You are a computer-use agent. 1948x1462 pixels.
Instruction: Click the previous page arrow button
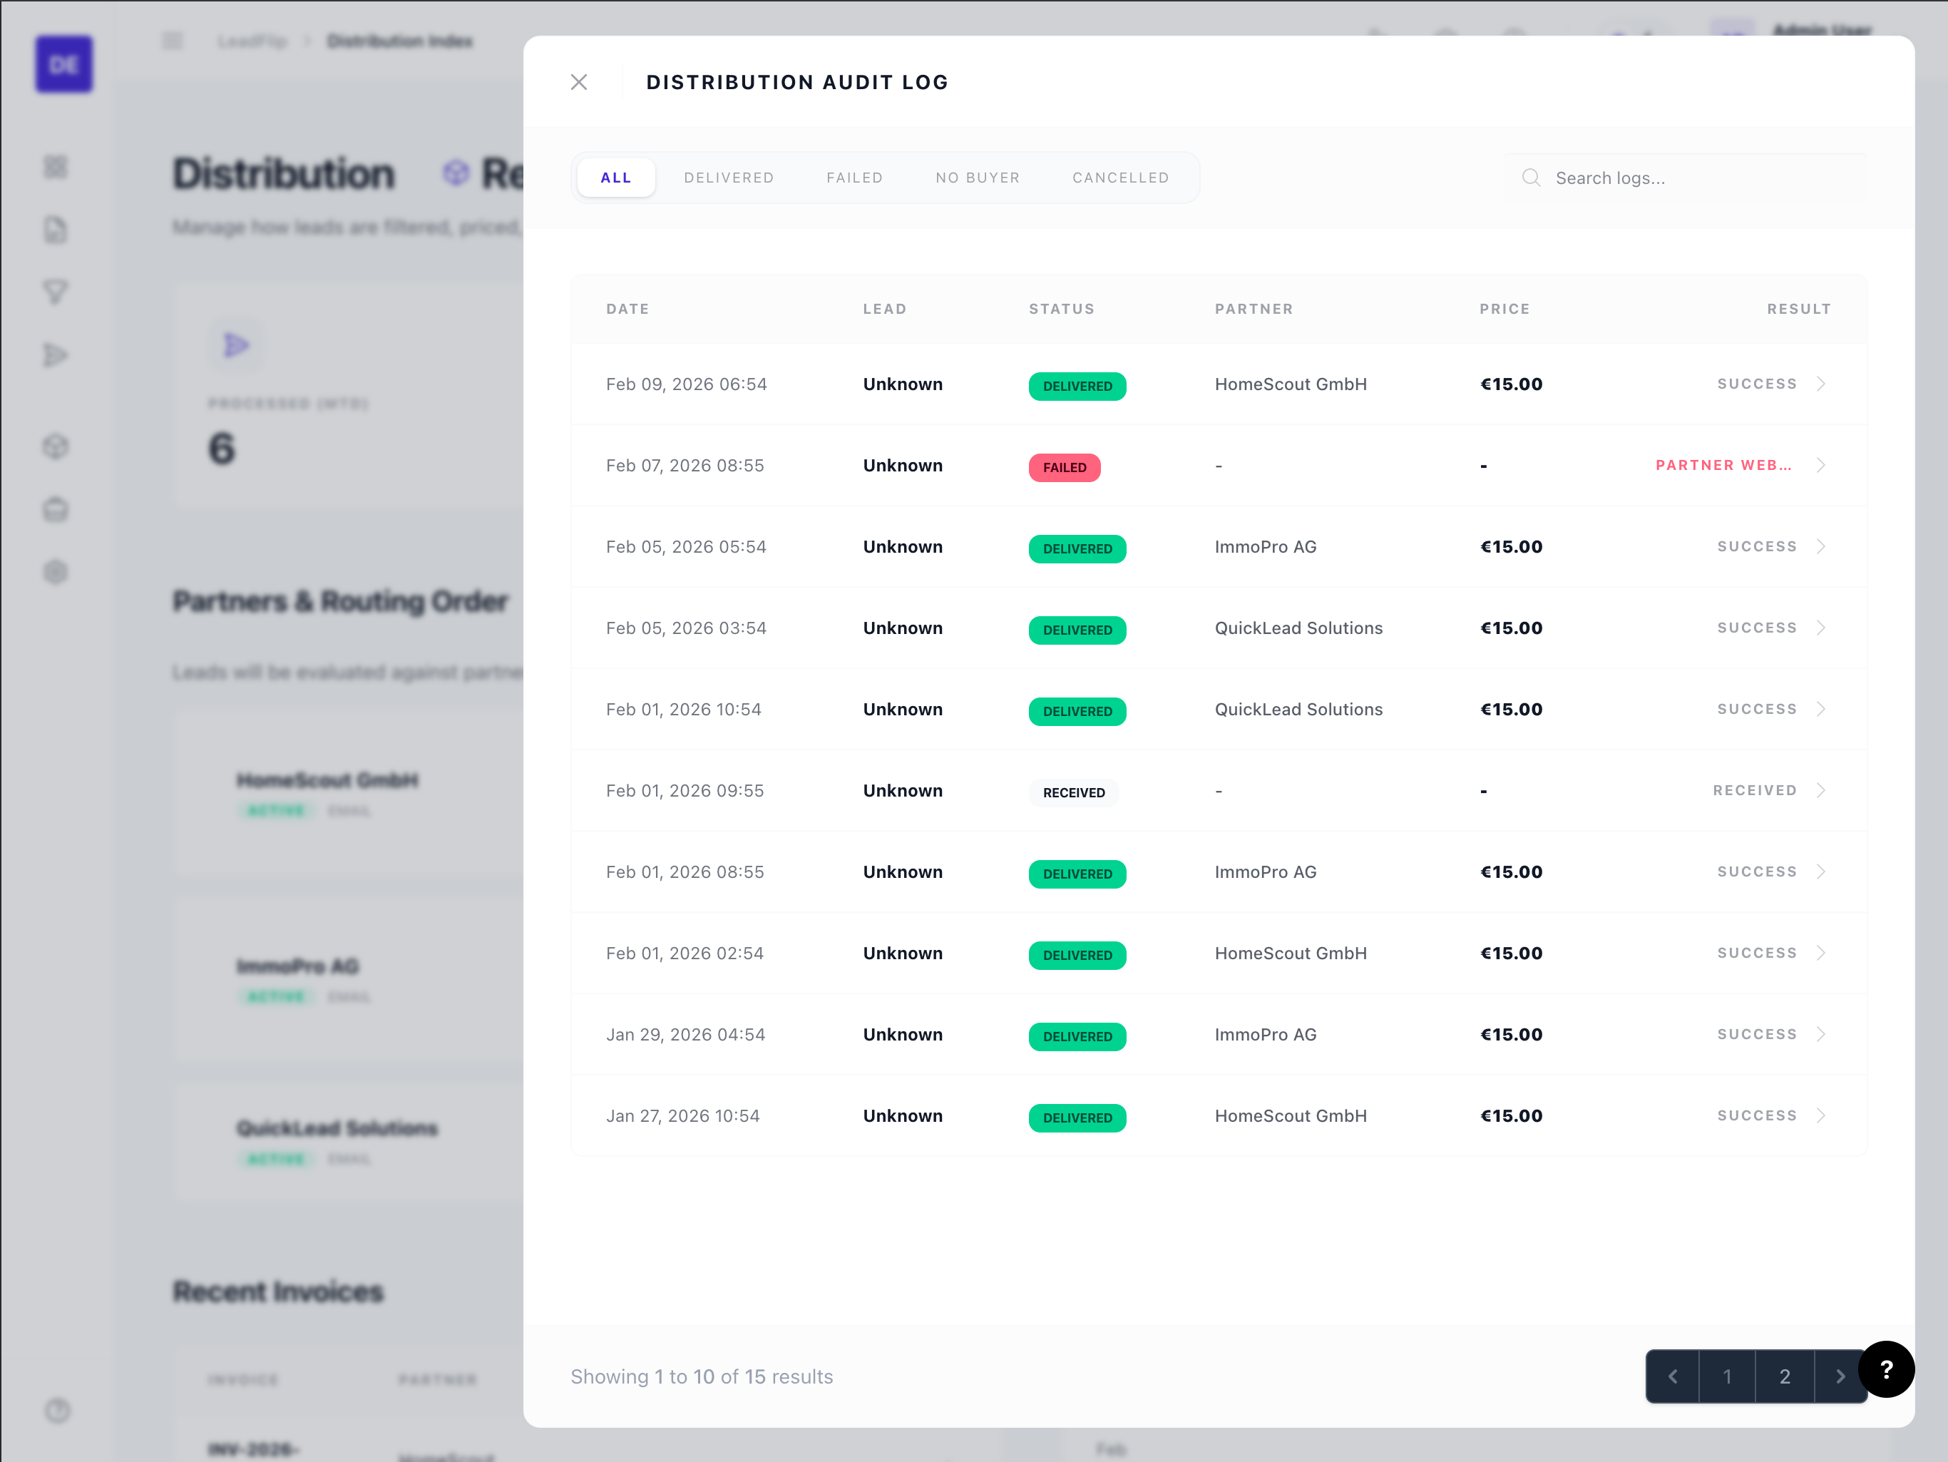coord(1672,1376)
